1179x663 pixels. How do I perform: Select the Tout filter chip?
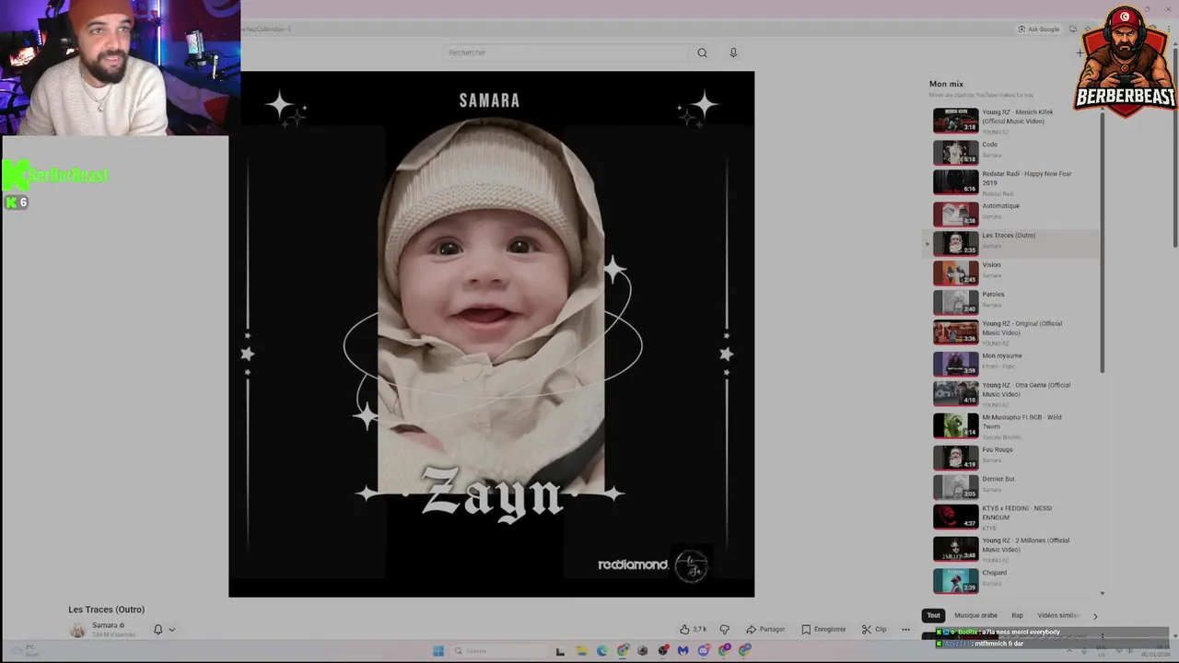[933, 615]
